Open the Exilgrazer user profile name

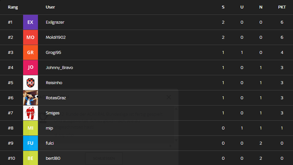(x=55, y=22)
